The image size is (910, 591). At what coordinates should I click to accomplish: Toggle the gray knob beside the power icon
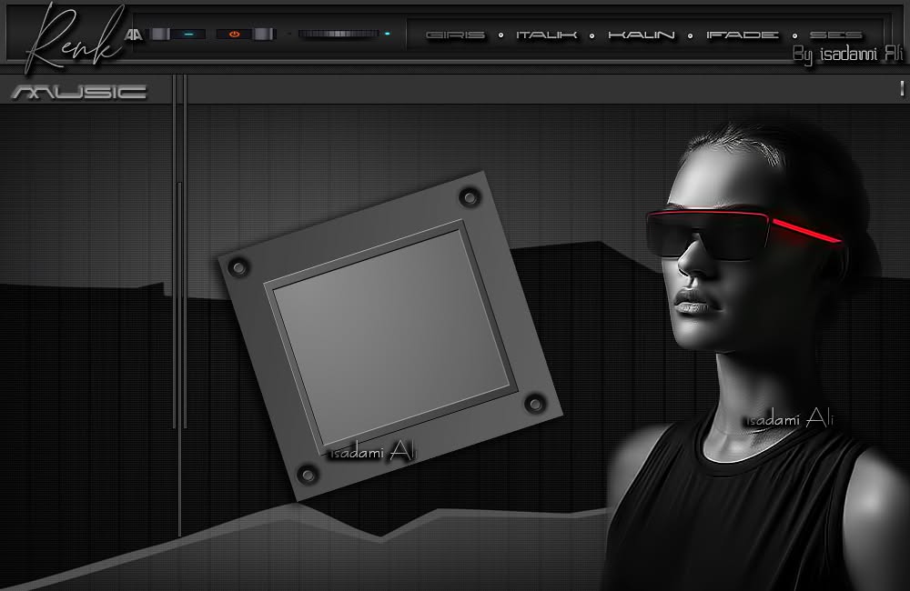click(x=263, y=35)
